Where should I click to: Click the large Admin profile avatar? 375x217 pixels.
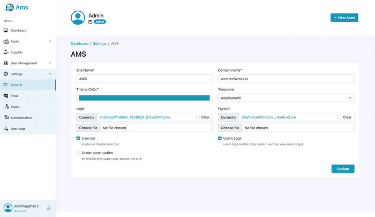78,18
